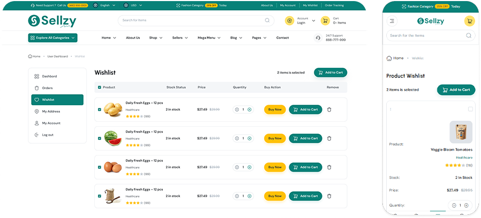Click the desktop header cart icon
This screenshot has height=218, width=481.
(x=325, y=21)
